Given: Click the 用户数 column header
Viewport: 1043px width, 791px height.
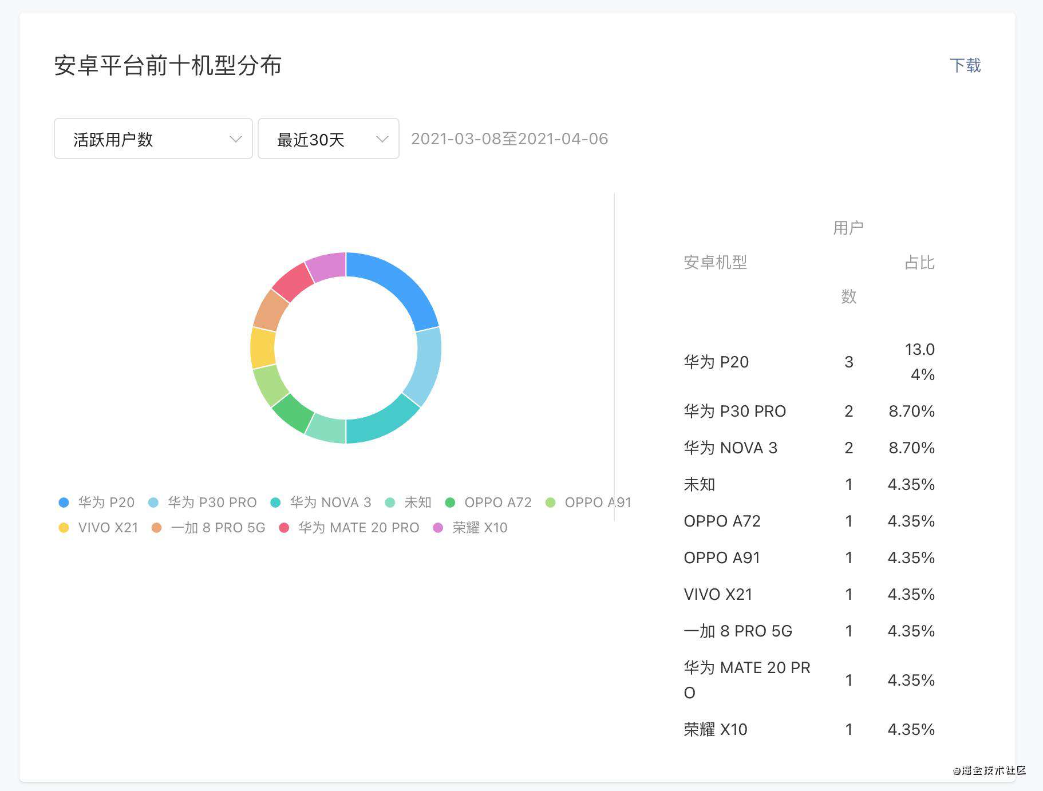Looking at the screenshot, I should click(848, 262).
